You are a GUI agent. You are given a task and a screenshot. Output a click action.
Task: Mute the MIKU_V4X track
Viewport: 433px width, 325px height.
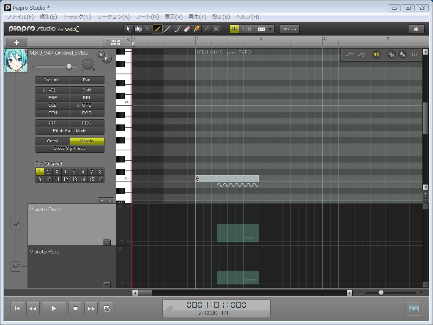pyautogui.click(x=107, y=58)
